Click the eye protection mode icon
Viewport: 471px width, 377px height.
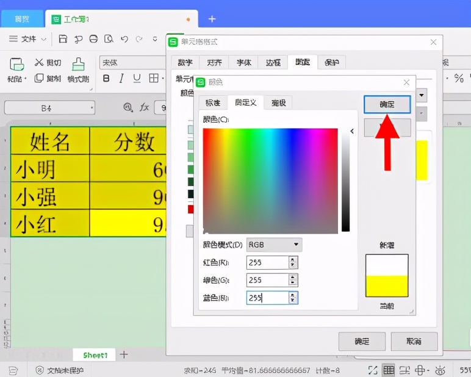(440, 370)
